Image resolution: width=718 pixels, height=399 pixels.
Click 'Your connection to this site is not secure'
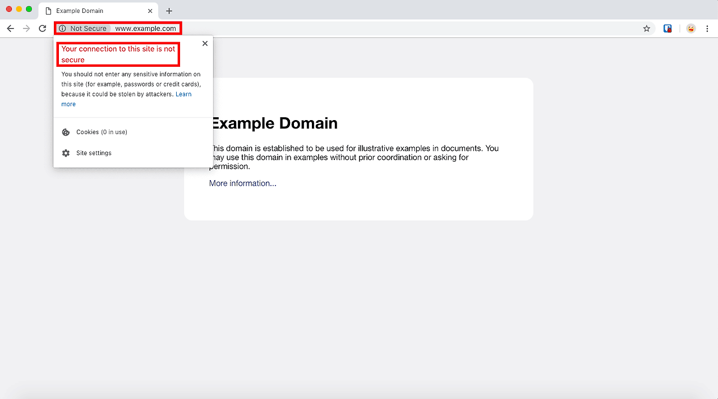click(118, 54)
